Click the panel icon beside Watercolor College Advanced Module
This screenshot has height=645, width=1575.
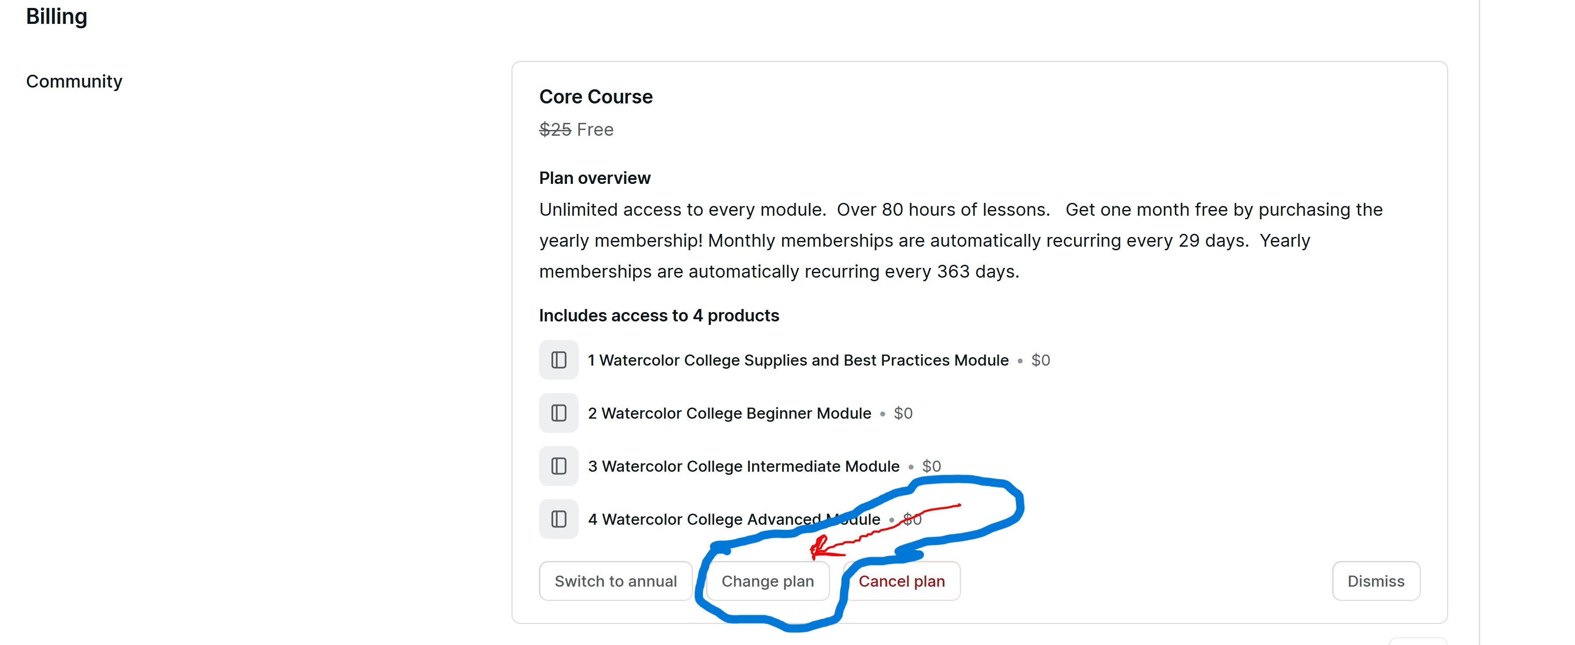tap(558, 519)
